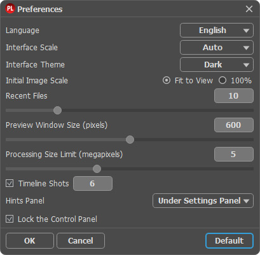The width and height of the screenshot is (260, 255).
Task: Click the Preview Window Size value field
Action: coord(234,125)
